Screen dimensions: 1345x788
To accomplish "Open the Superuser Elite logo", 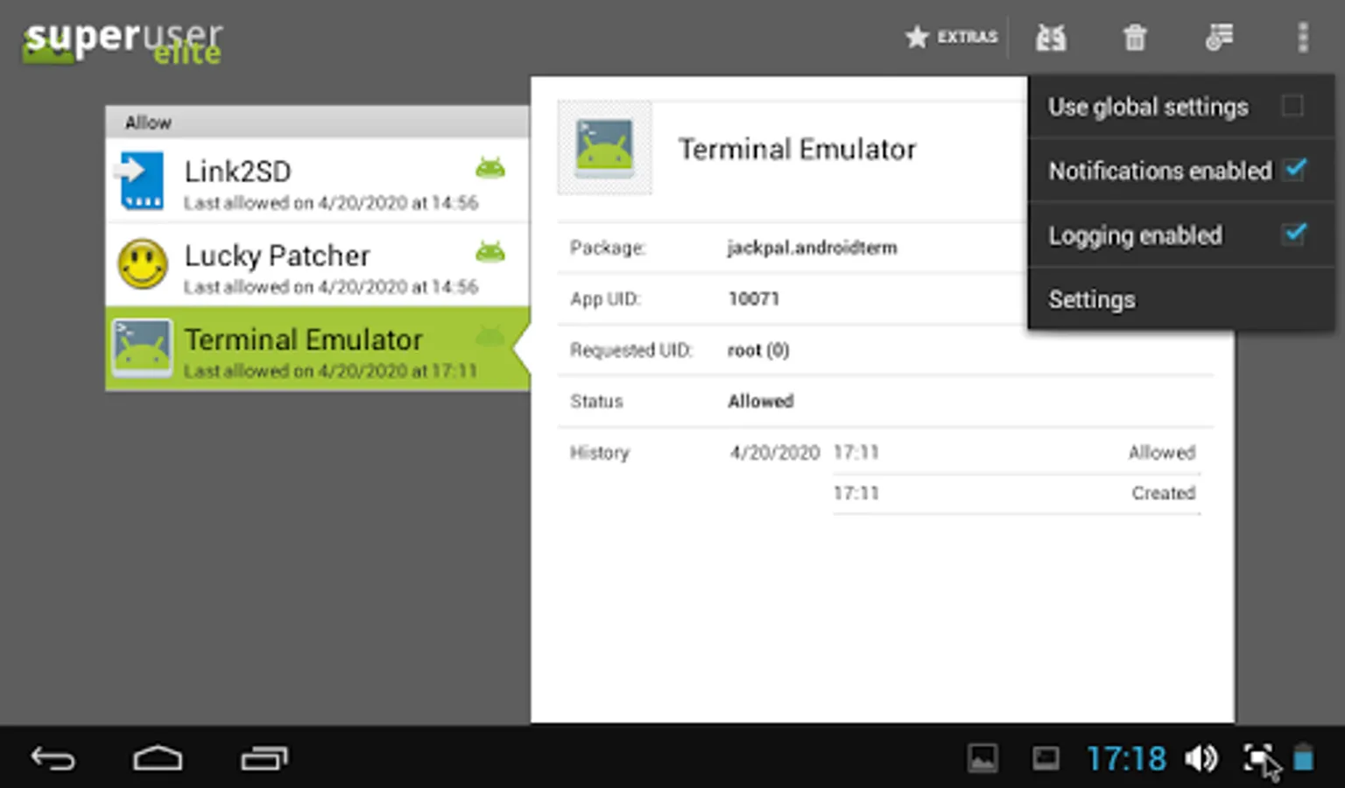I will [x=122, y=43].
